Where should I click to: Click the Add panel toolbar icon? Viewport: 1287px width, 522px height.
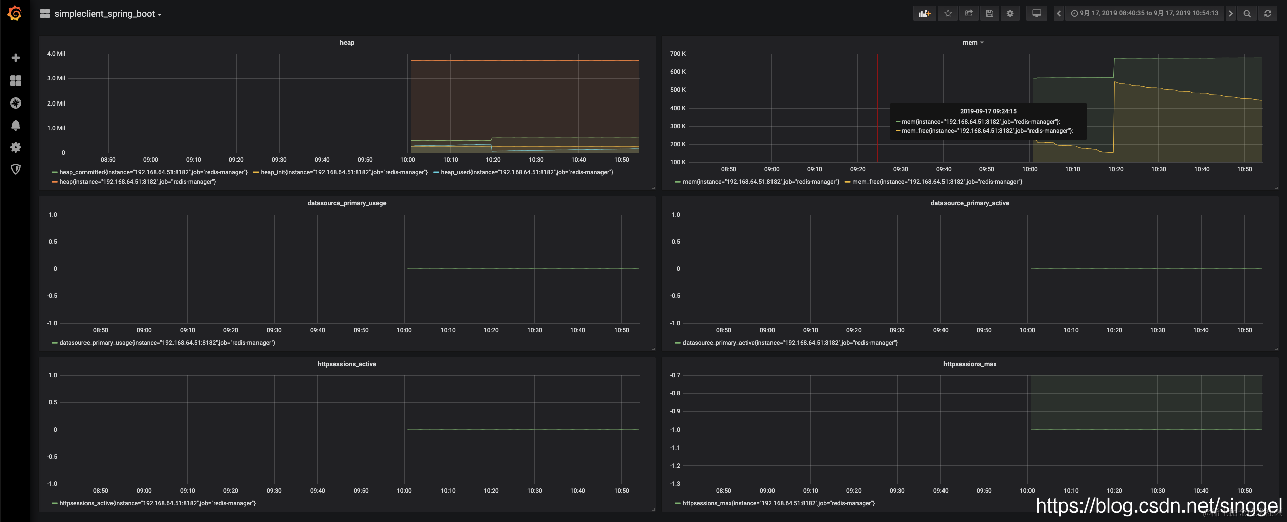coord(924,14)
